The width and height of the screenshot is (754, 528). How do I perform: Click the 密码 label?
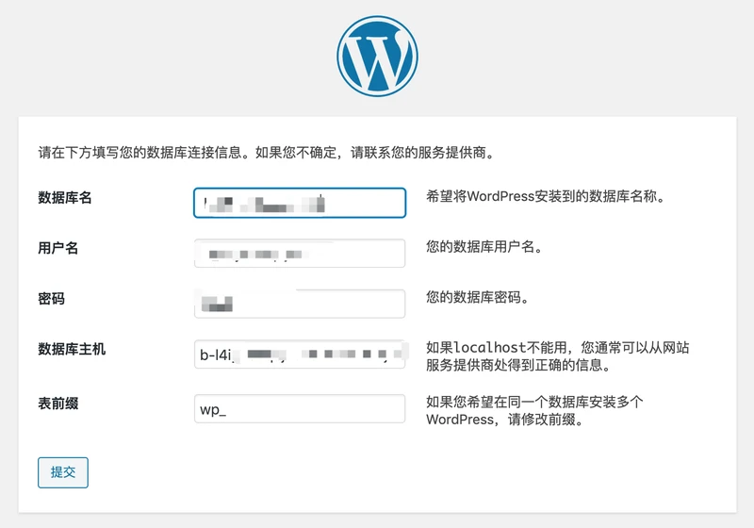[52, 299]
